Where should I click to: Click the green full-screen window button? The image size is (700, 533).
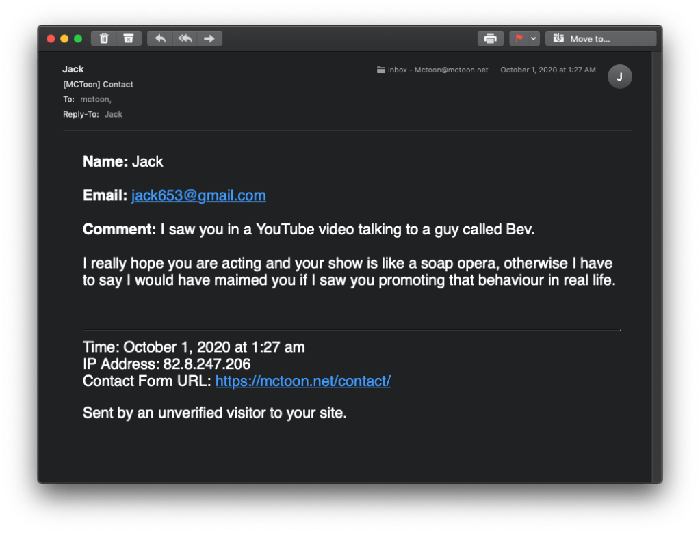tap(78, 39)
